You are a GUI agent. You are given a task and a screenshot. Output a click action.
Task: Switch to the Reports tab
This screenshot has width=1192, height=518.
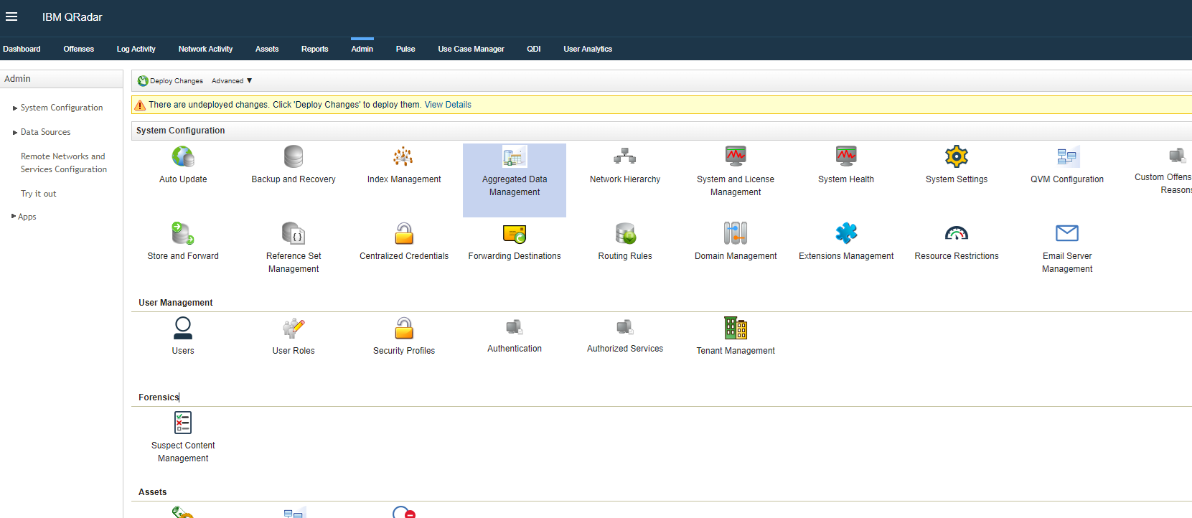(x=314, y=49)
